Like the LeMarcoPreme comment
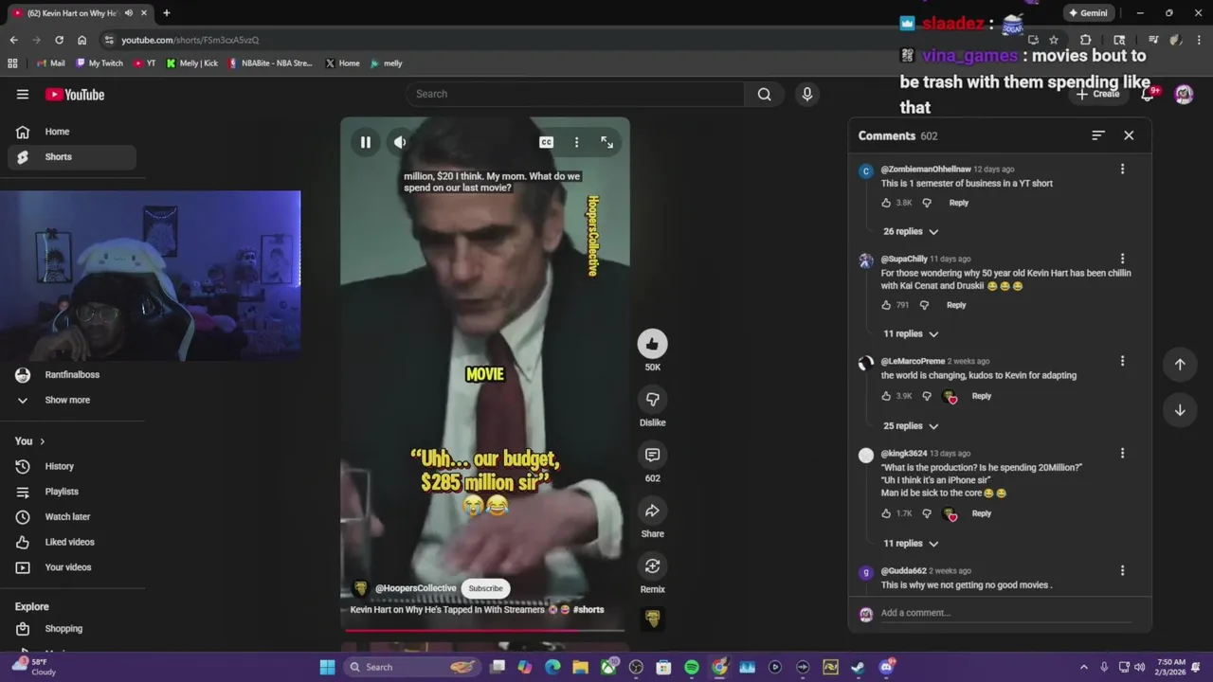This screenshot has height=682, width=1213. (x=886, y=396)
